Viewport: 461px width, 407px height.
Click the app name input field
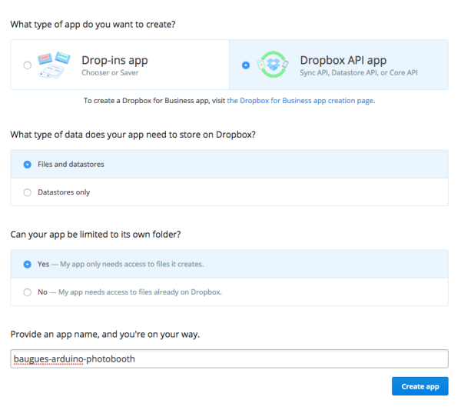pyautogui.click(x=229, y=359)
